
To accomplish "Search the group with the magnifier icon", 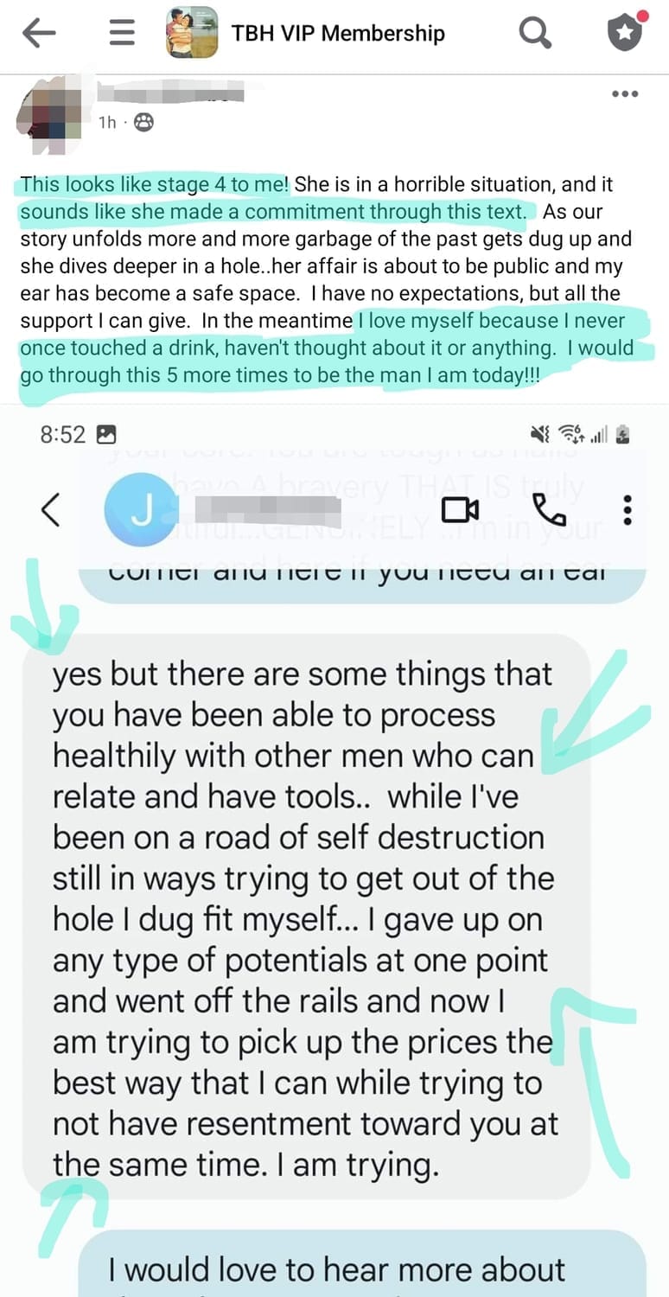I will [535, 33].
